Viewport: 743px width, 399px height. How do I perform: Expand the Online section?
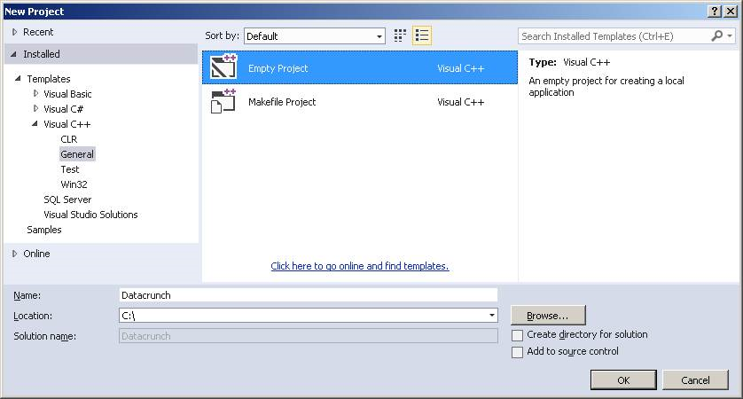pyautogui.click(x=15, y=254)
